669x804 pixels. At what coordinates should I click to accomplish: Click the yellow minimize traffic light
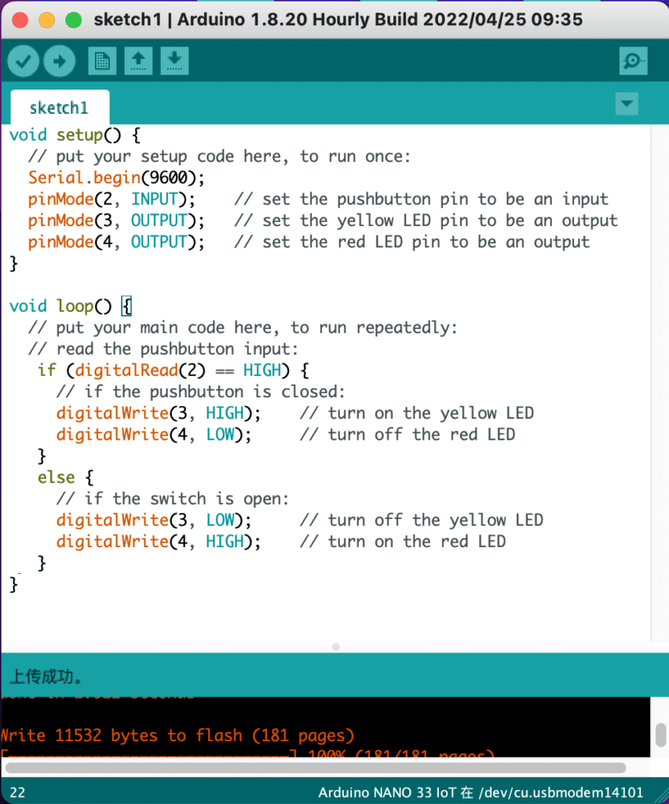tap(45, 19)
